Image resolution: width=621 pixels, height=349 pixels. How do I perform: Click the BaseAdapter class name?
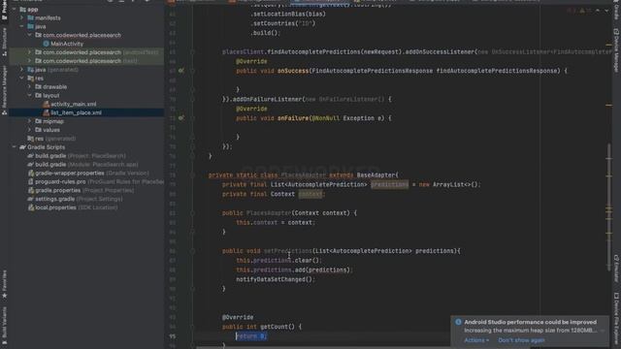pyautogui.click(x=376, y=174)
